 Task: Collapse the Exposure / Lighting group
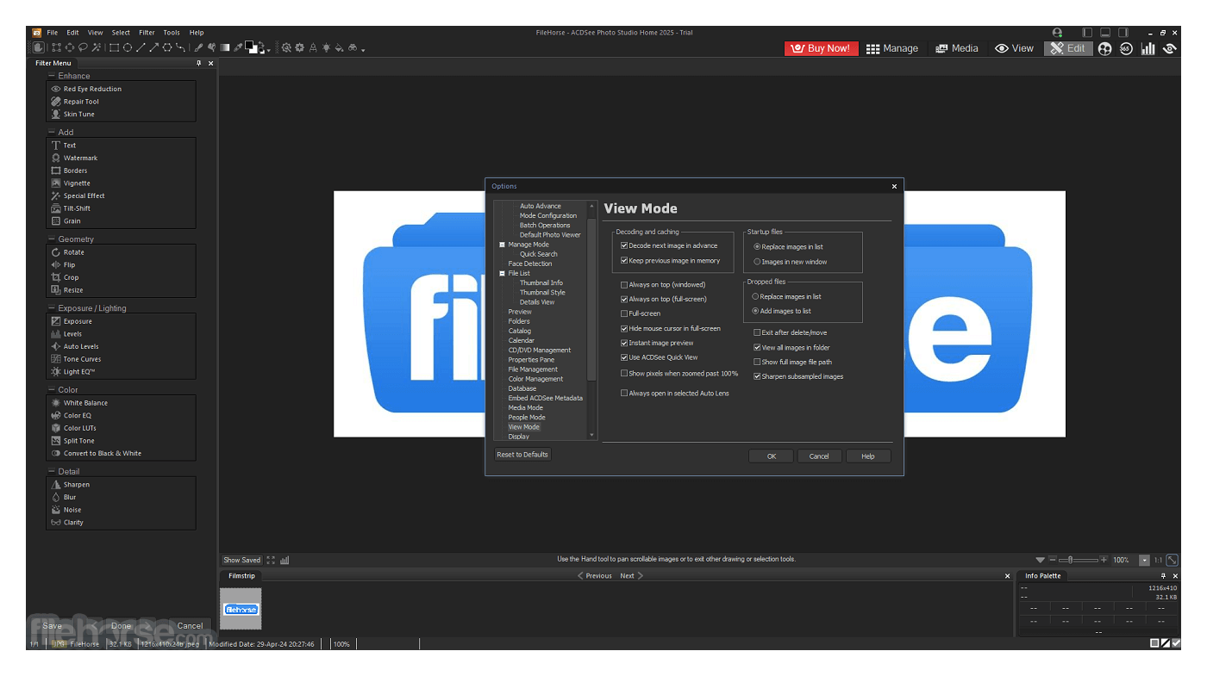pyautogui.click(x=52, y=307)
